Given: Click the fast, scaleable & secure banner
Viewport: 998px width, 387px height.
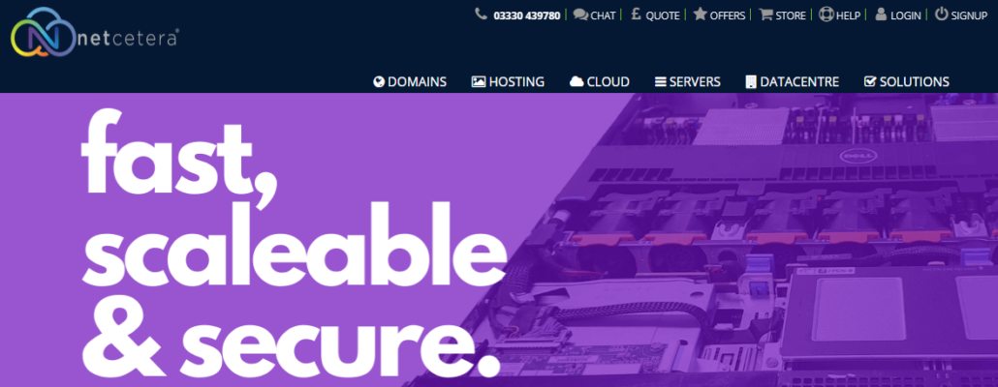Looking at the screenshot, I should [x=499, y=240].
